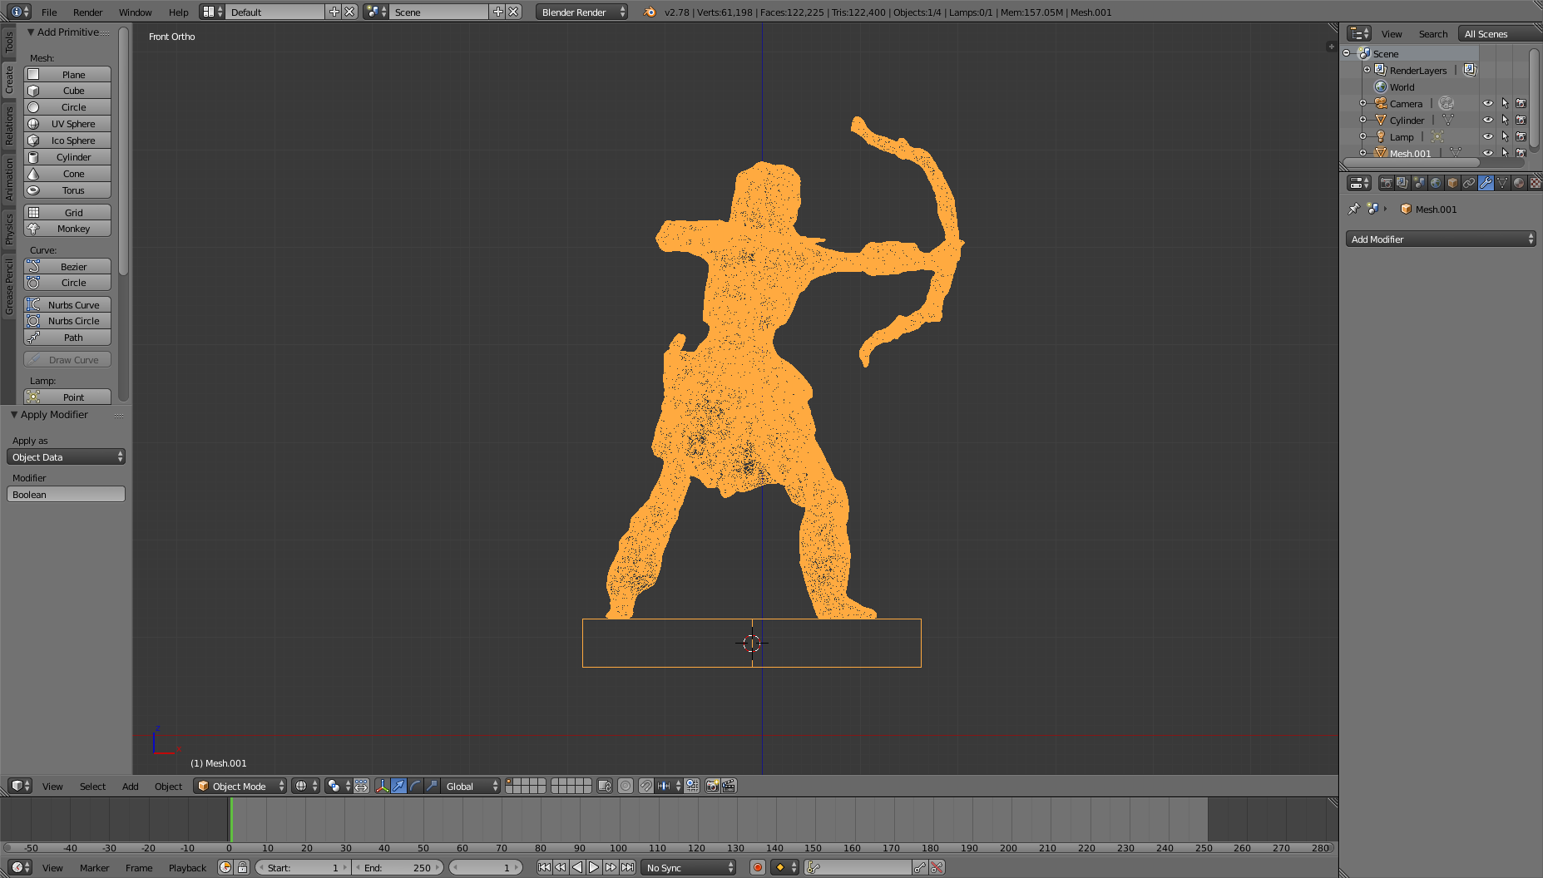Open the Object Mode selector
The image size is (1543, 878).
(x=240, y=786)
